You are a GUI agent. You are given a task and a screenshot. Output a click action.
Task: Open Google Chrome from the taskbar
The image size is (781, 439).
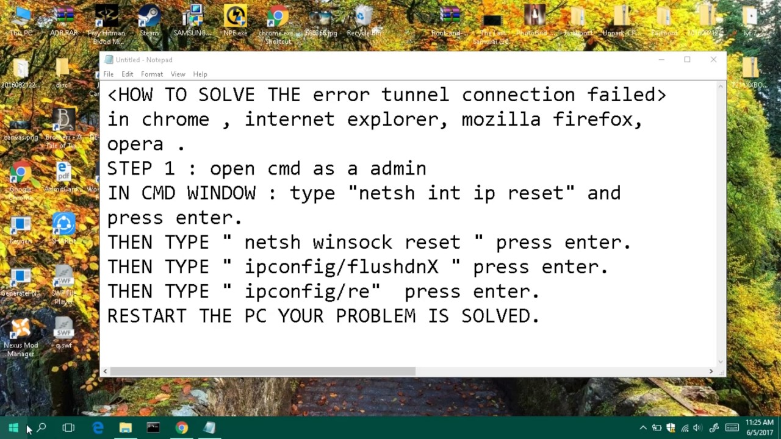pos(181,428)
